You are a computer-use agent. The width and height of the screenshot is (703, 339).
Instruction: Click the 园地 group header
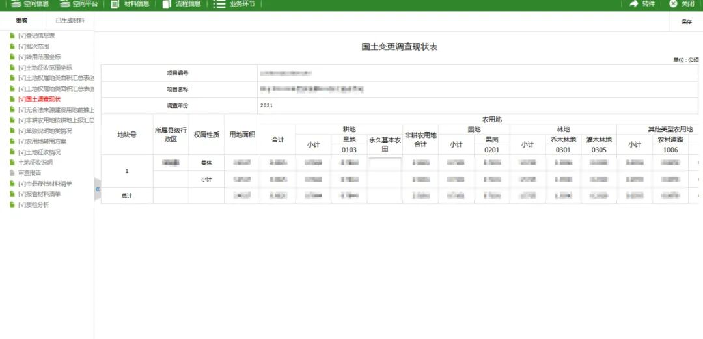474,129
